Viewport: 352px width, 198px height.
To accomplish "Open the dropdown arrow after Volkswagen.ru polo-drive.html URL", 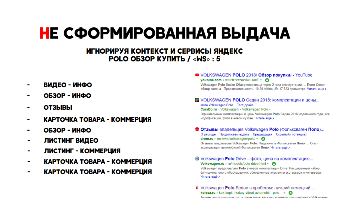I will click(267, 164).
